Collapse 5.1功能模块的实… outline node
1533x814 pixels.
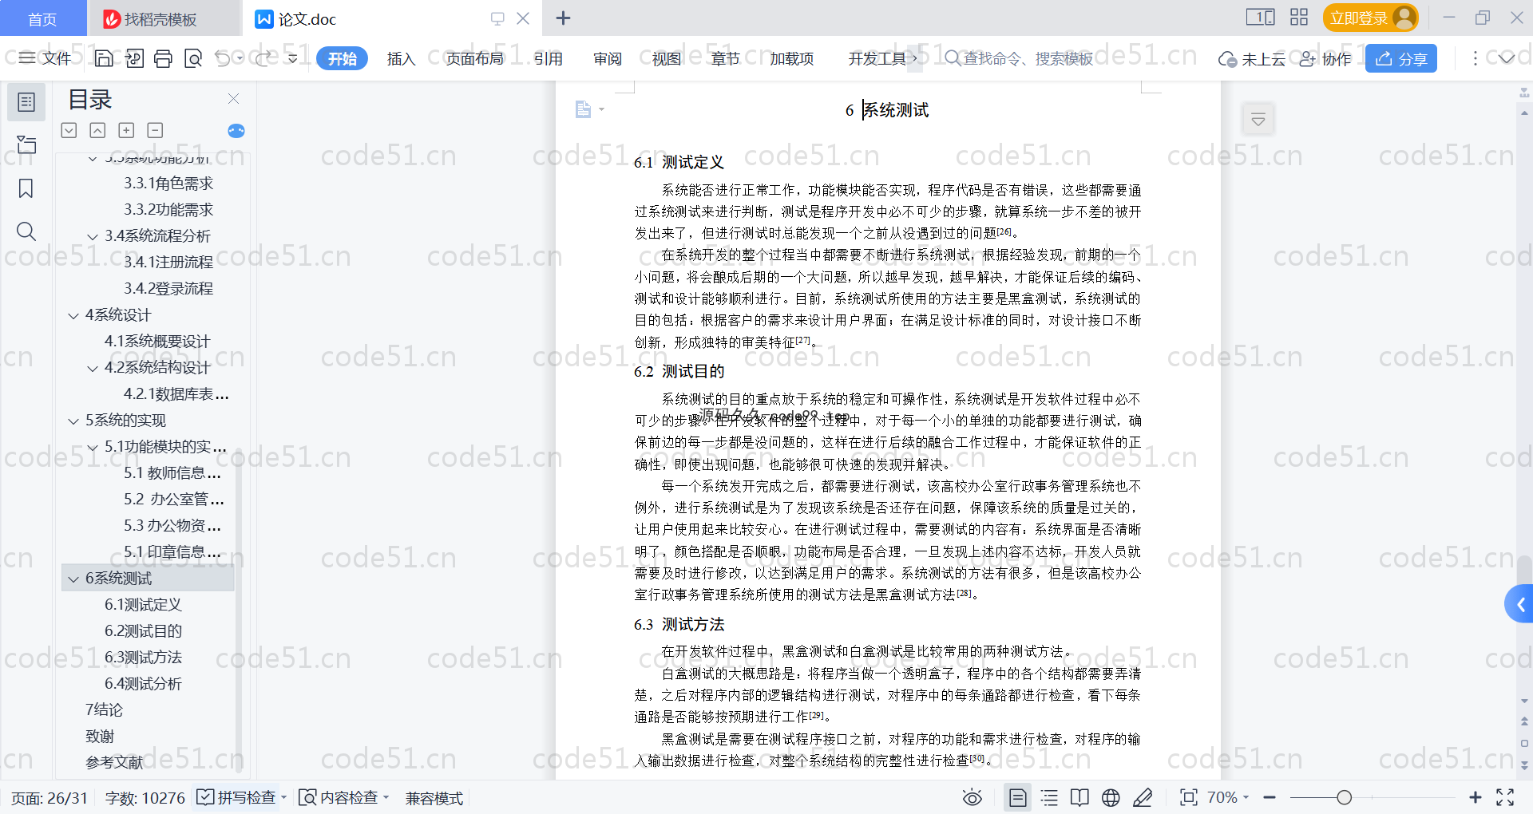pos(93,447)
